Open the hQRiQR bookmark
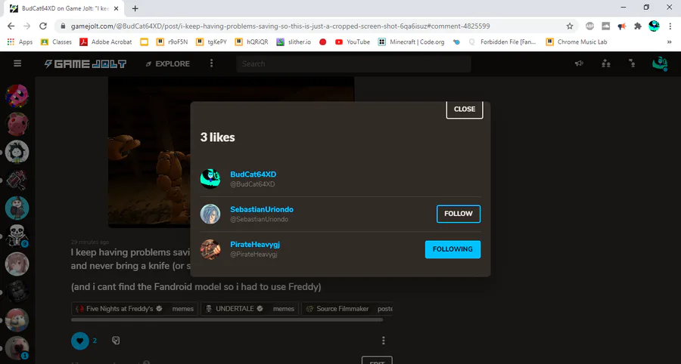681x364 pixels. coord(252,42)
